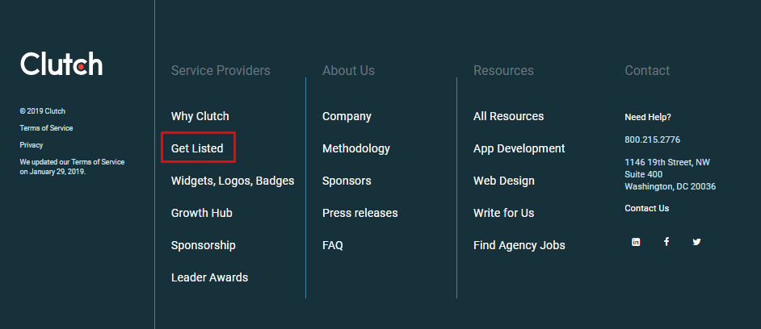
Task: Click the Clutch logo
Action: pos(61,64)
